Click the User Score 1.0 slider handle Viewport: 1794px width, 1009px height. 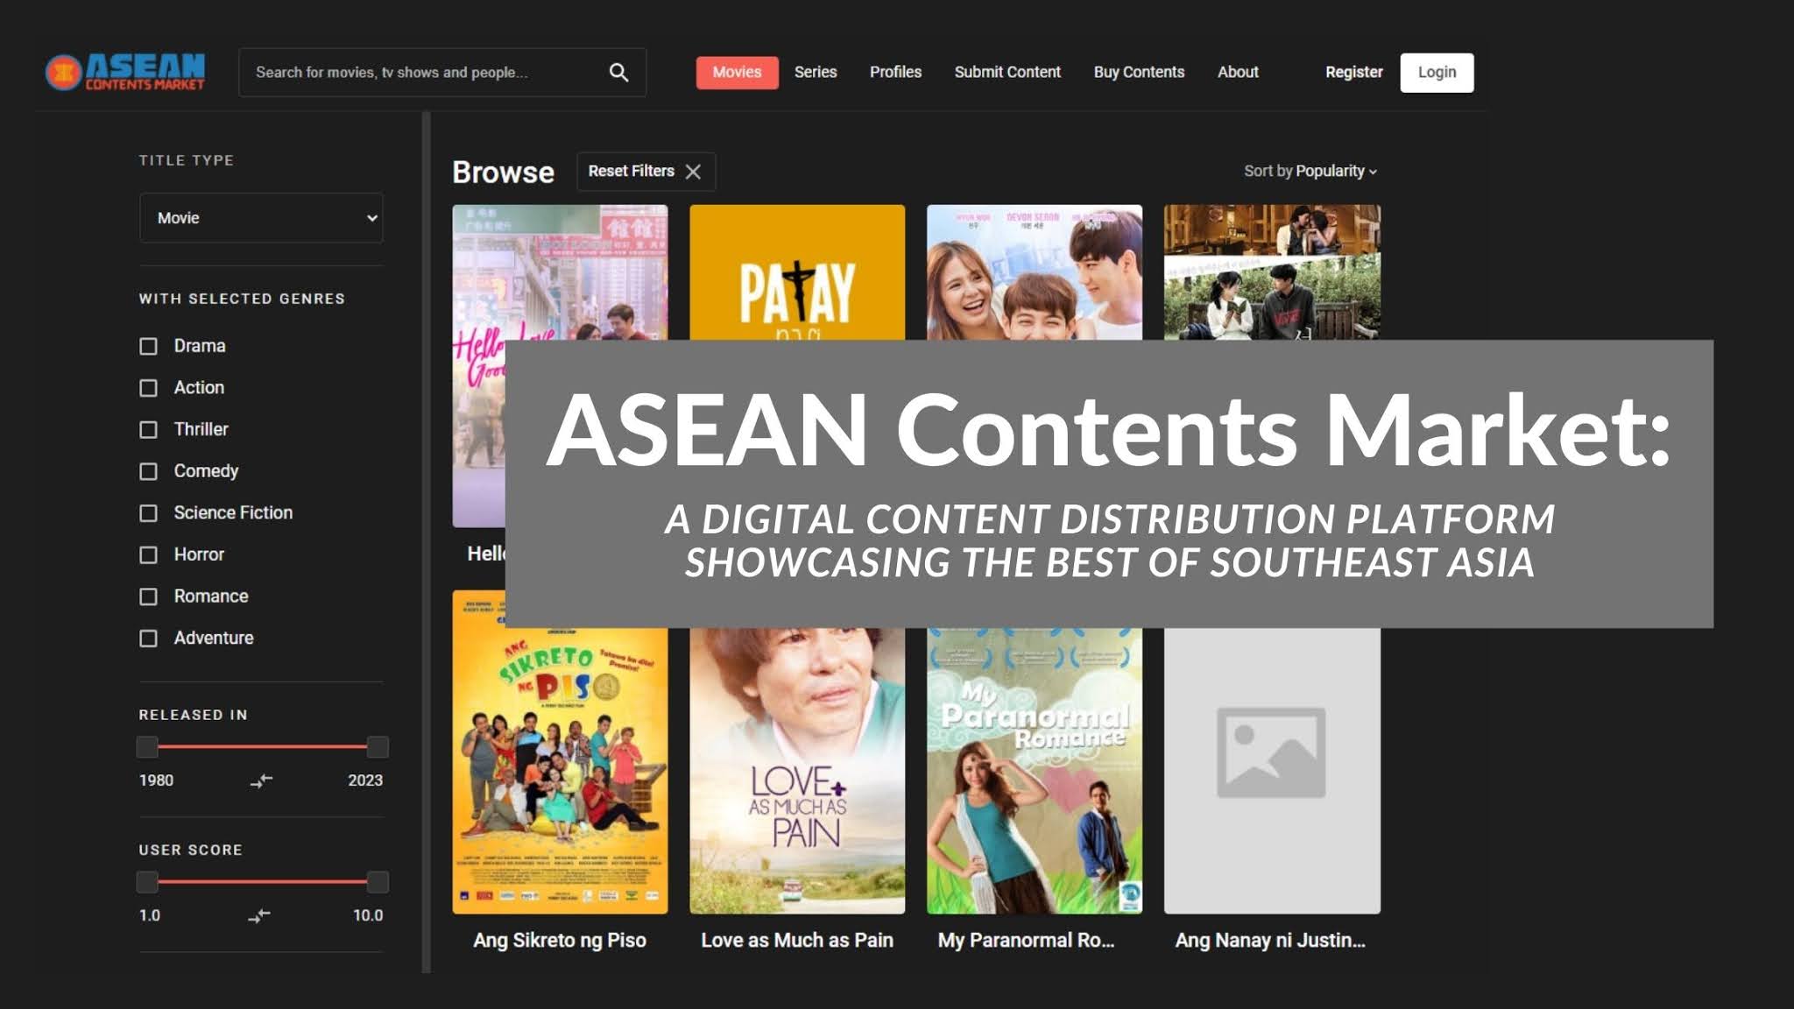(x=147, y=882)
